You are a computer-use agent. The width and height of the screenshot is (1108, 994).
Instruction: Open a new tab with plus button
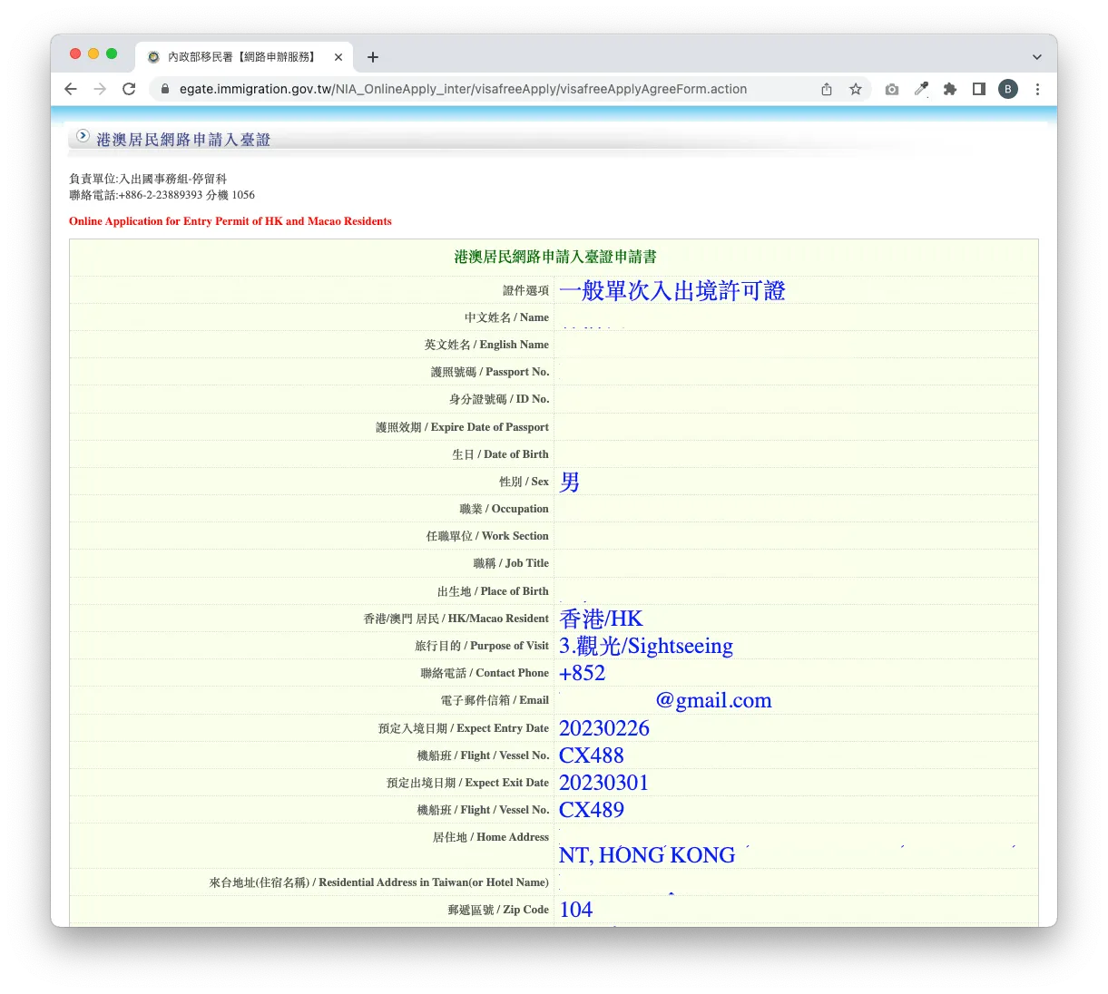(373, 57)
